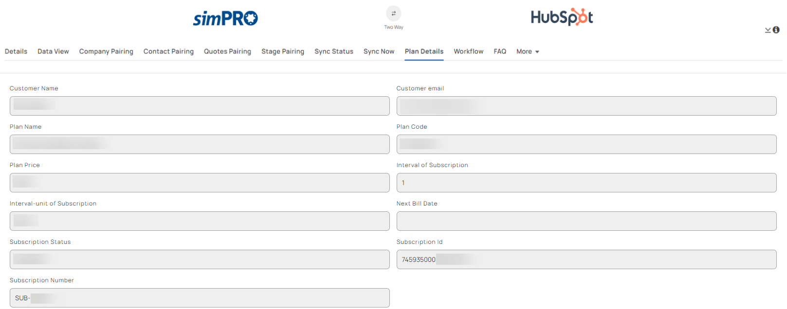Select the Quotes Pairing tab
Screen dimensions: 787x309
tap(227, 51)
